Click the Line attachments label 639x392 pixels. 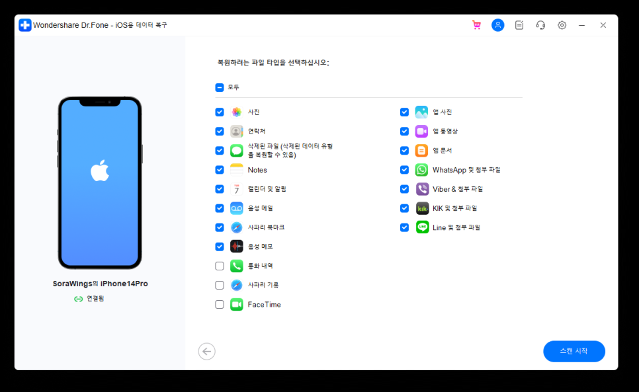(x=456, y=227)
